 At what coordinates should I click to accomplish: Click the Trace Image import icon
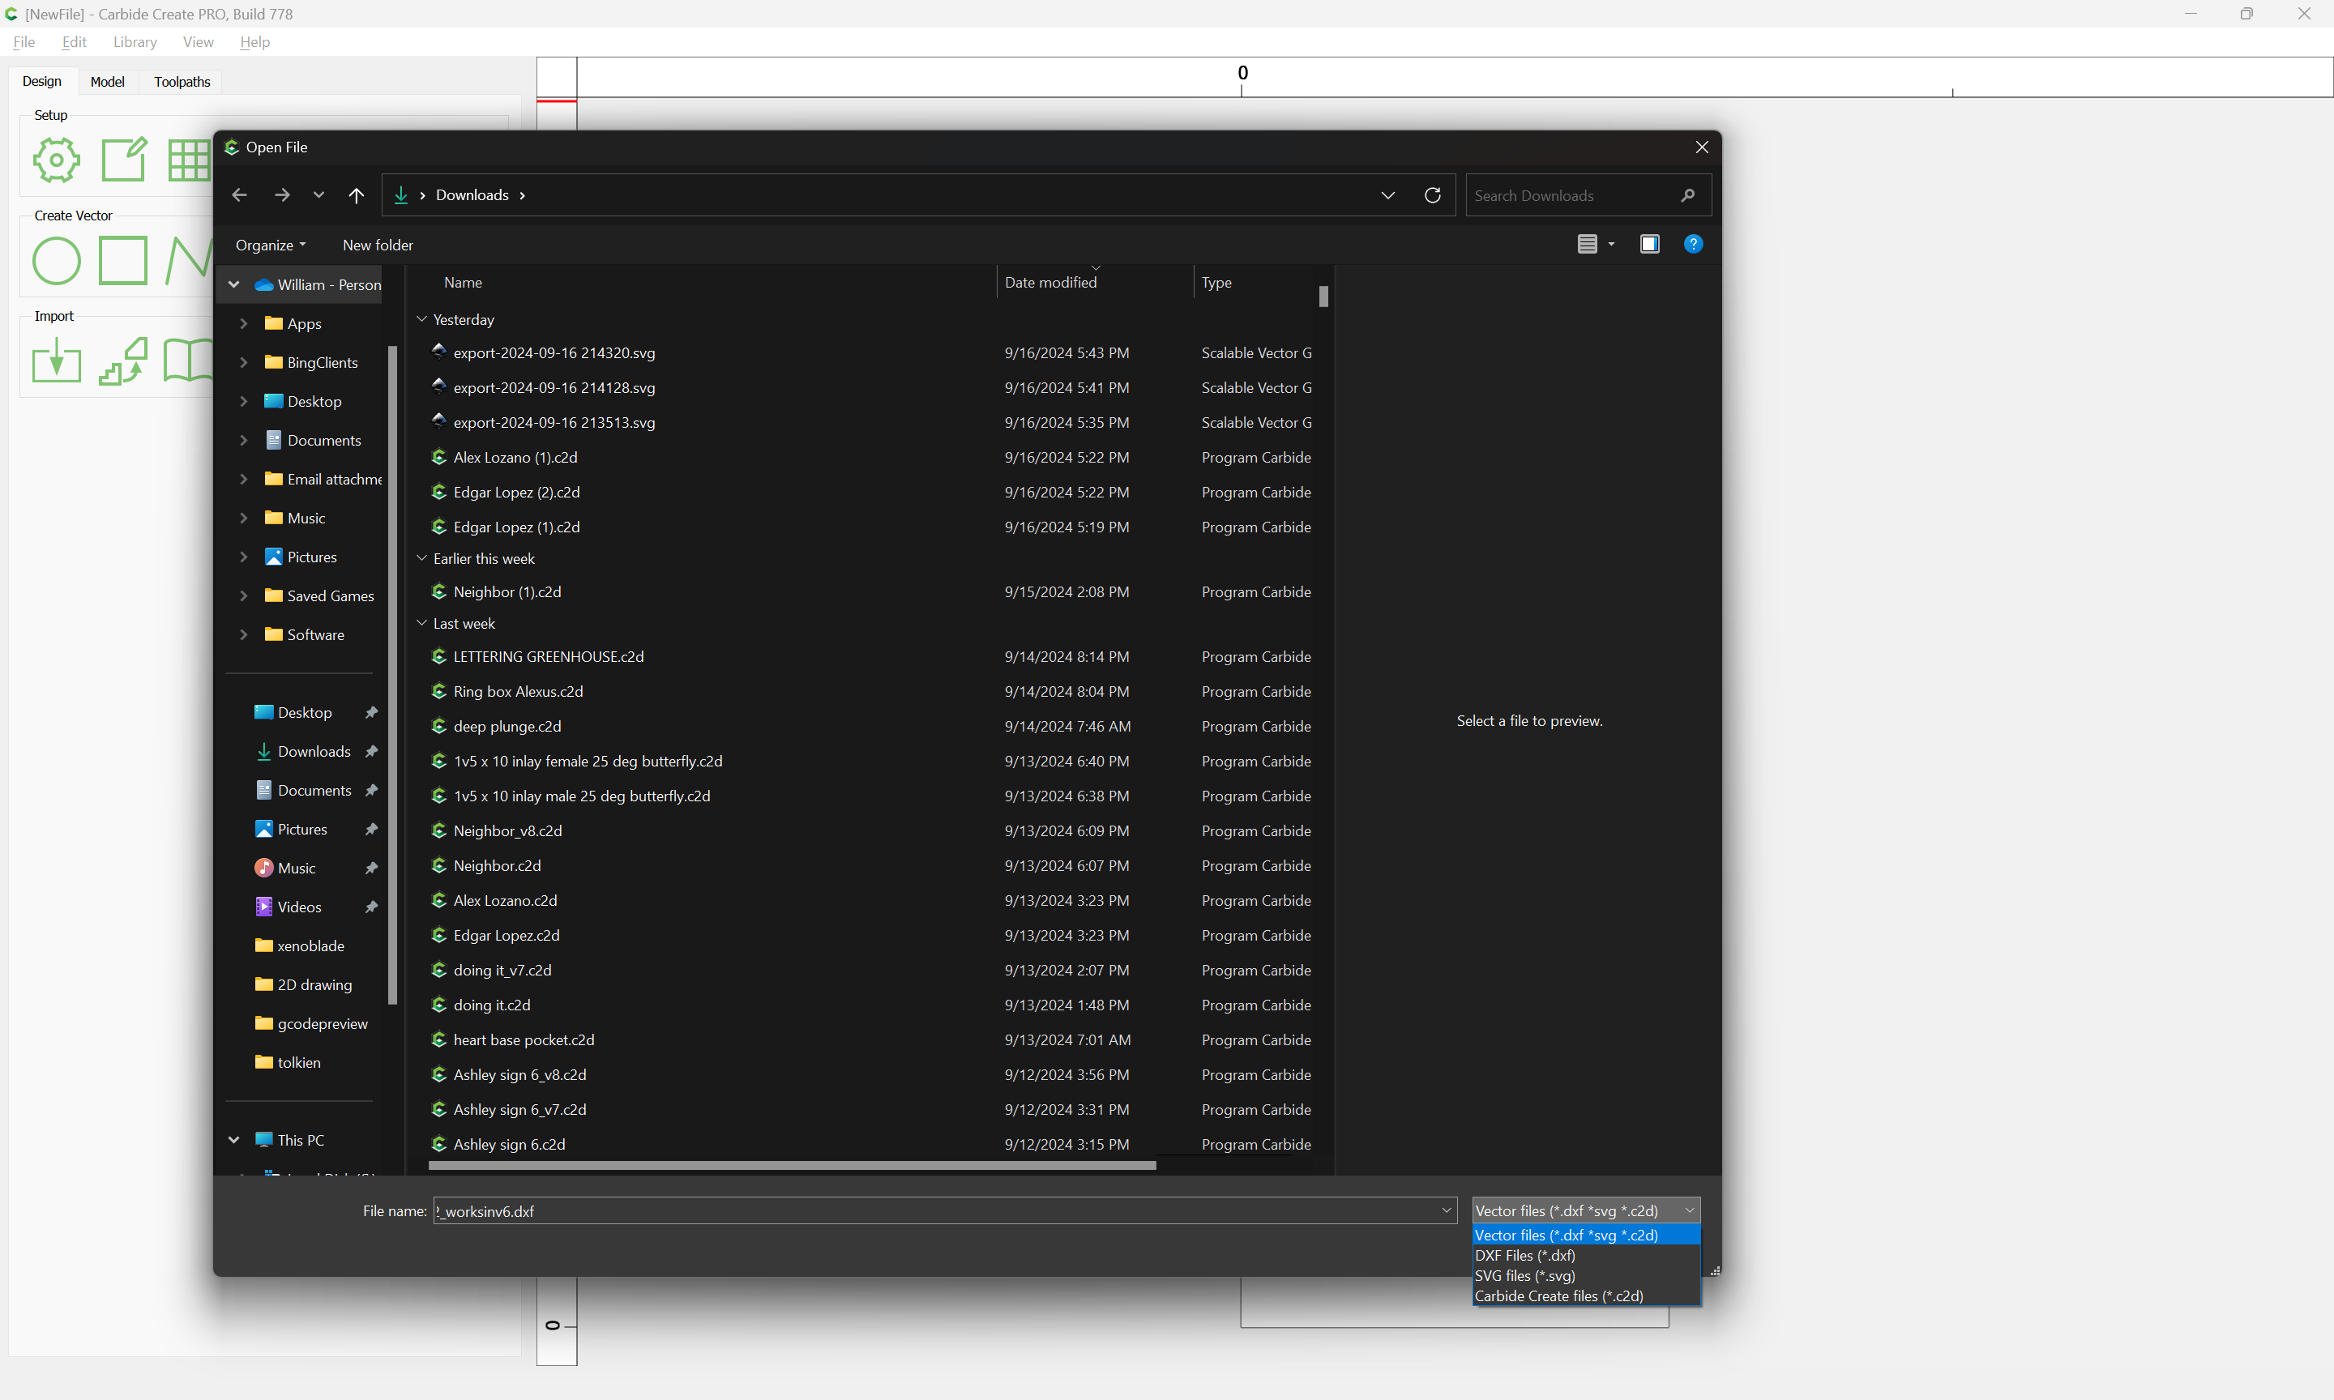[x=123, y=361]
